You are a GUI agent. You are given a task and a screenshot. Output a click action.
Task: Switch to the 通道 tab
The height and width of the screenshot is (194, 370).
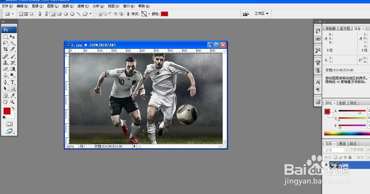coord(342,144)
